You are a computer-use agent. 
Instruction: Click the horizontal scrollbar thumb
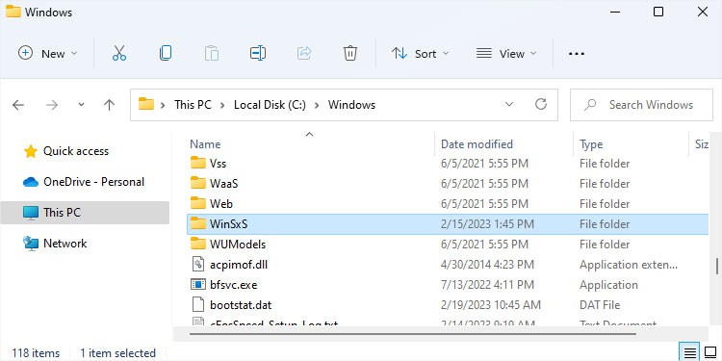pyautogui.click(x=413, y=333)
